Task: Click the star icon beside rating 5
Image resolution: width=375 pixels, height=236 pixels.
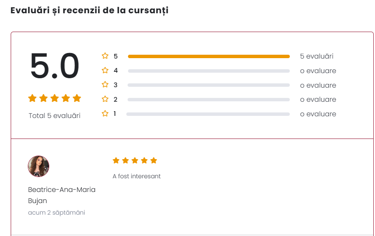Action: 105,56
